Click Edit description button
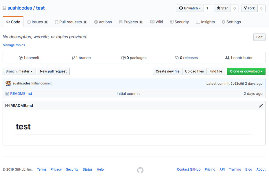 pyautogui.click(x=260, y=37)
